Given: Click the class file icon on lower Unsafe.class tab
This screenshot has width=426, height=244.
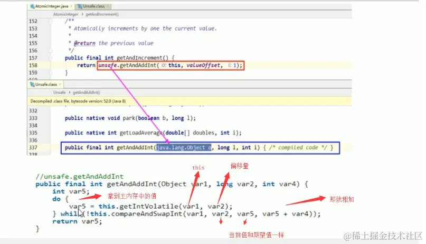Looking at the screenshot, I should [32, 84].
